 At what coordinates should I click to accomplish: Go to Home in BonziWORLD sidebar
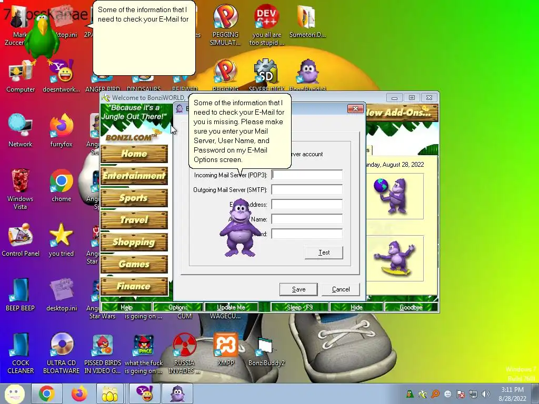134,154
